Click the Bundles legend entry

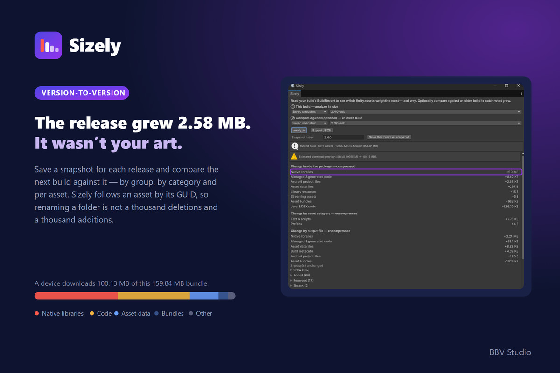click(x=169, y=314)
